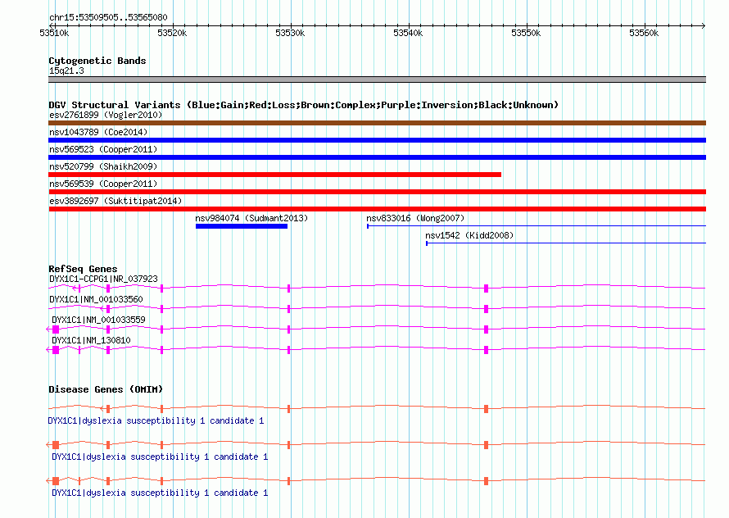The image size is (729, 518).
Task: Select the DYX1C1-CCPG1|NR_037923 transcript label
Action: pos(103,279)
